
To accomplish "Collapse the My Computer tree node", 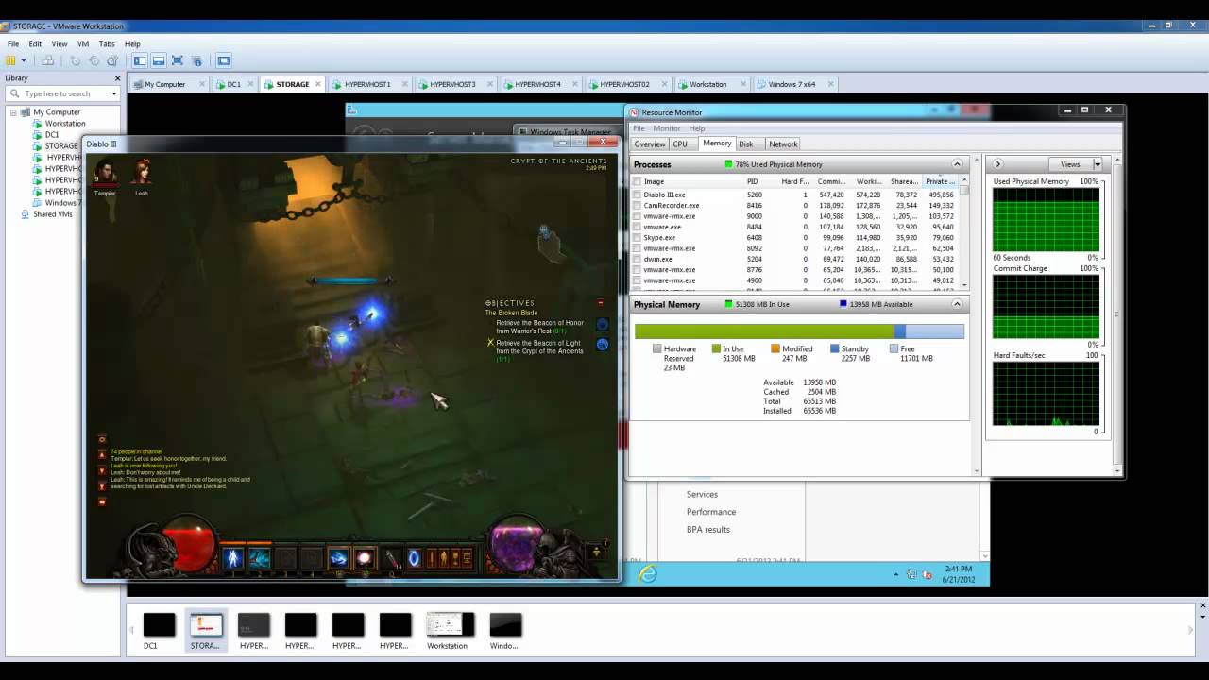I will point(14,112).
